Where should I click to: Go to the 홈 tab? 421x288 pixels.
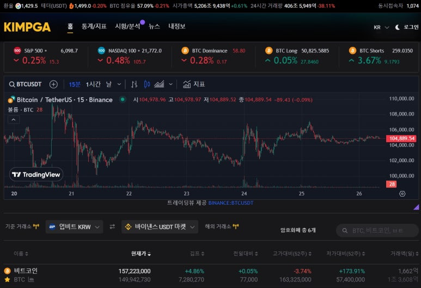tap(70, 26)
